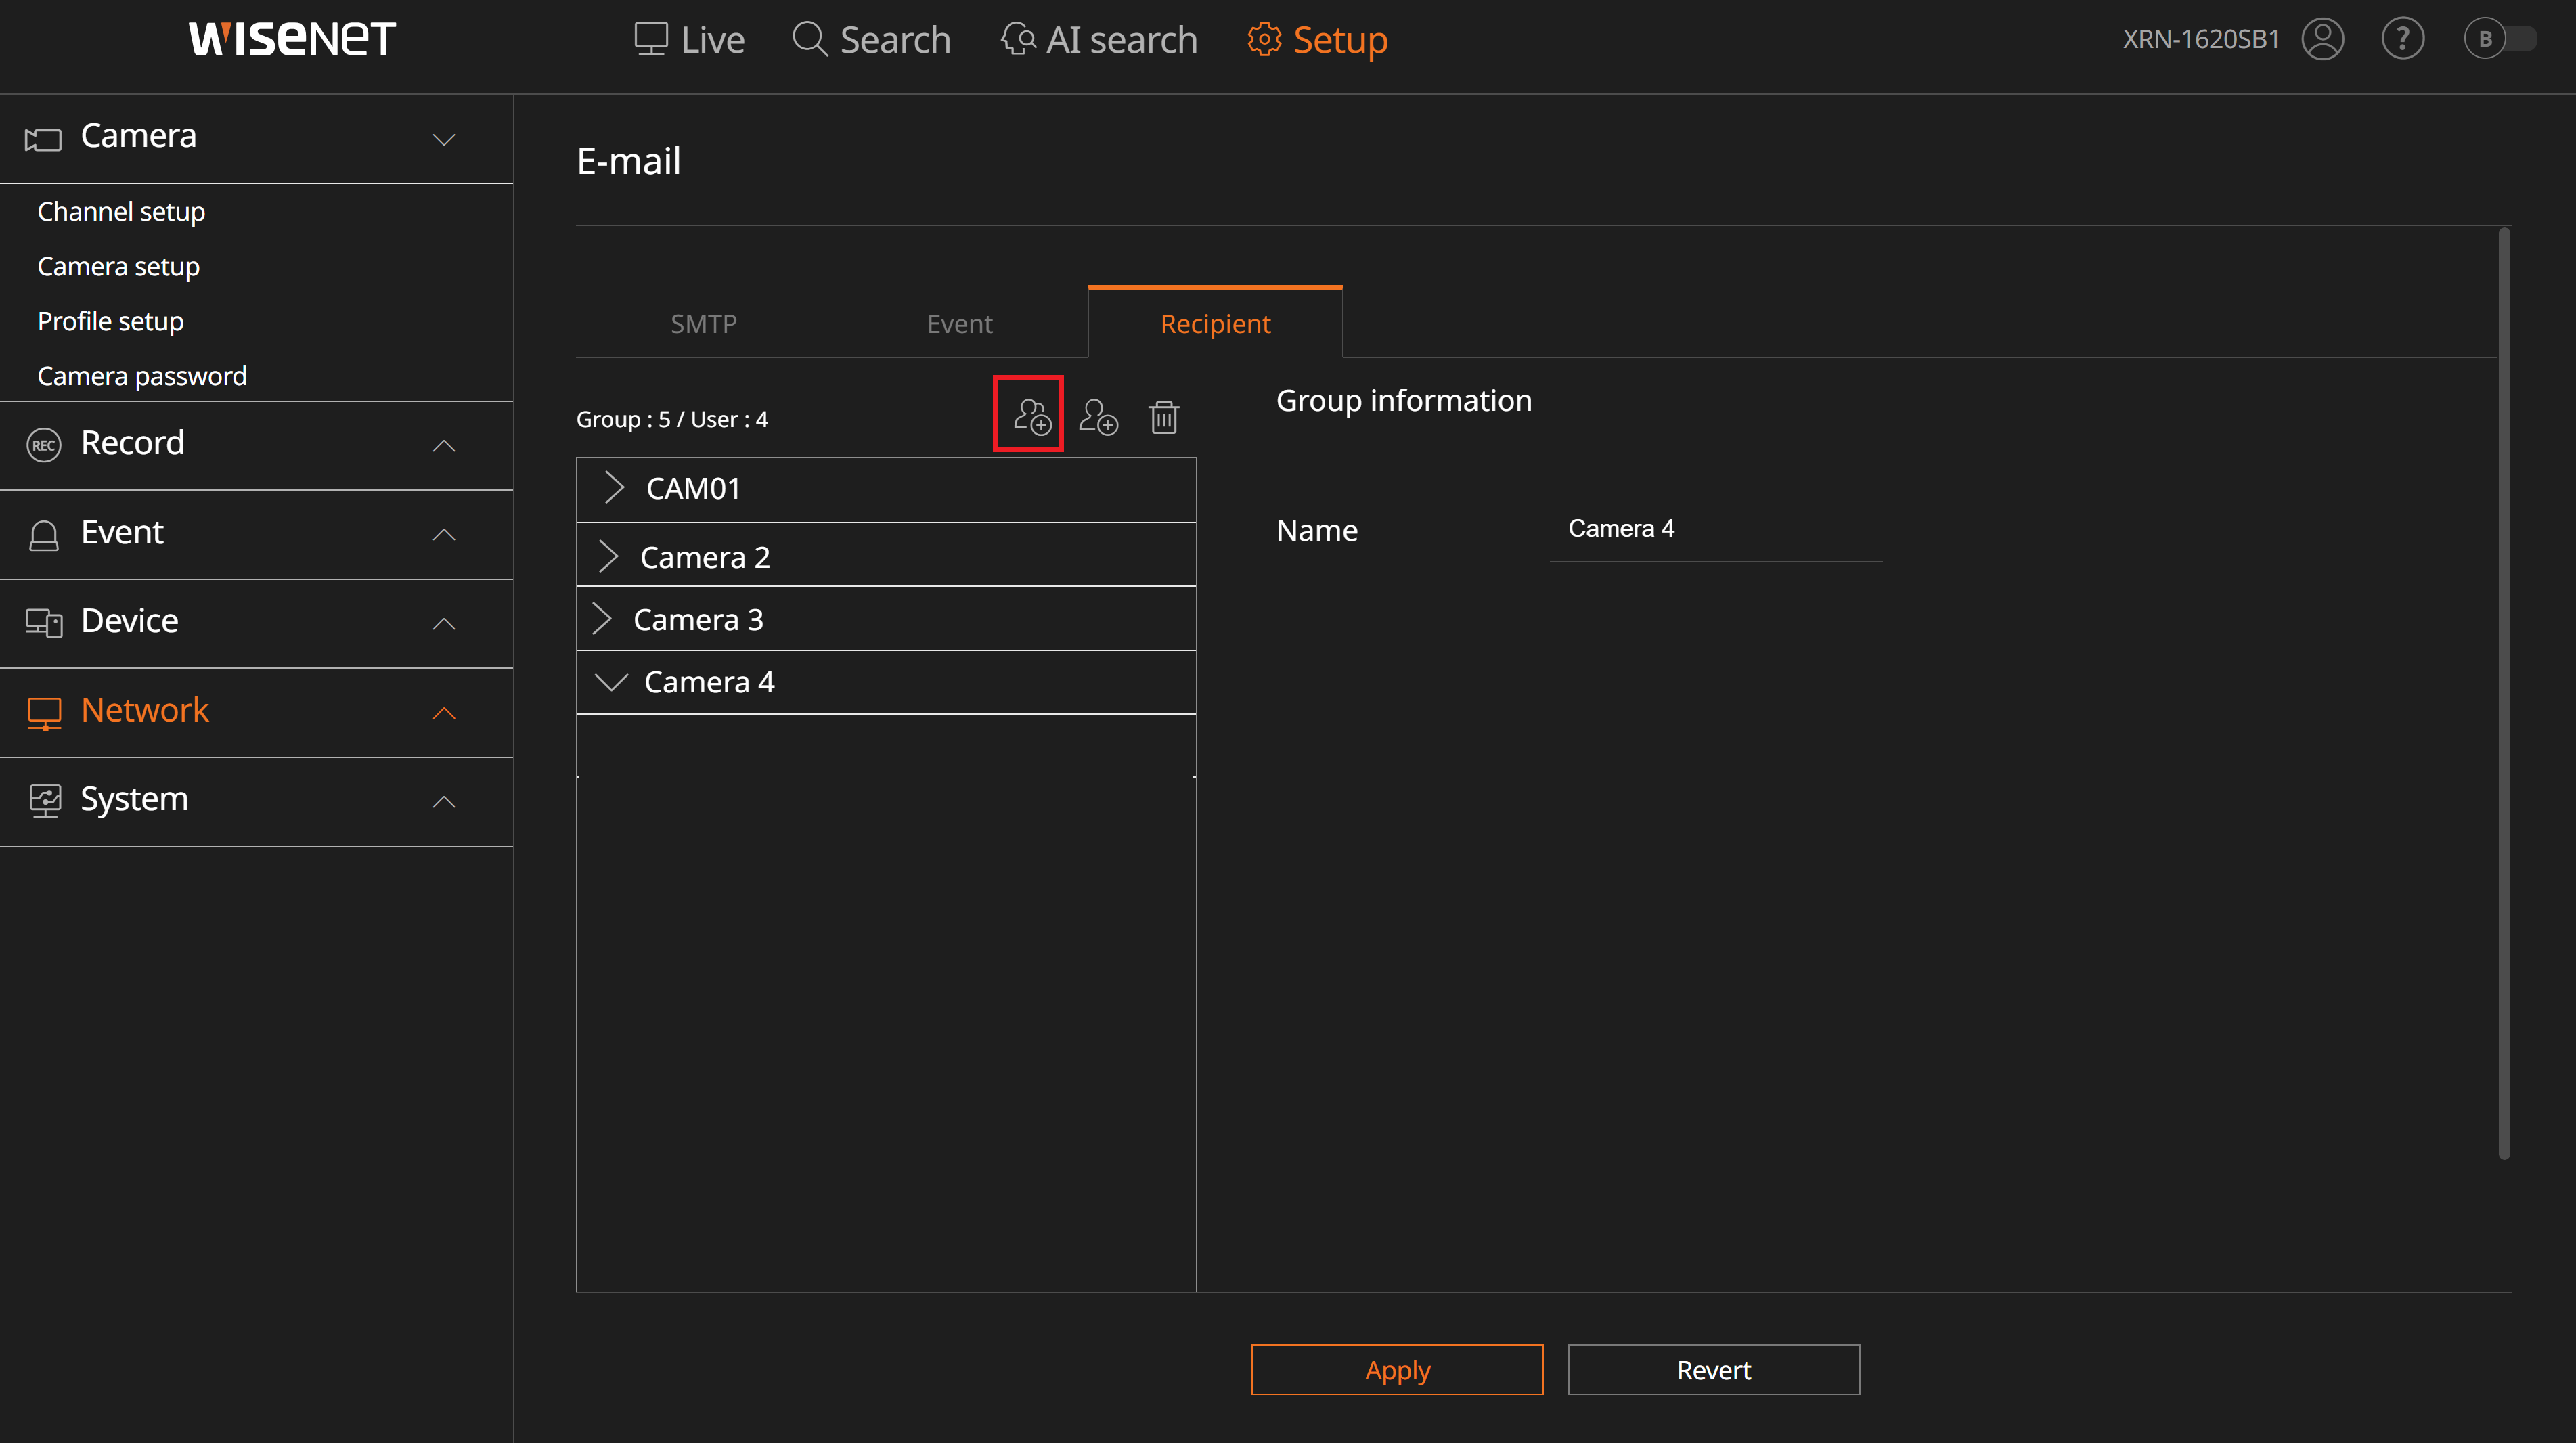The image size is (2576, 1443).
Task: Click the user account icon
Action: tap(2322, 39)
